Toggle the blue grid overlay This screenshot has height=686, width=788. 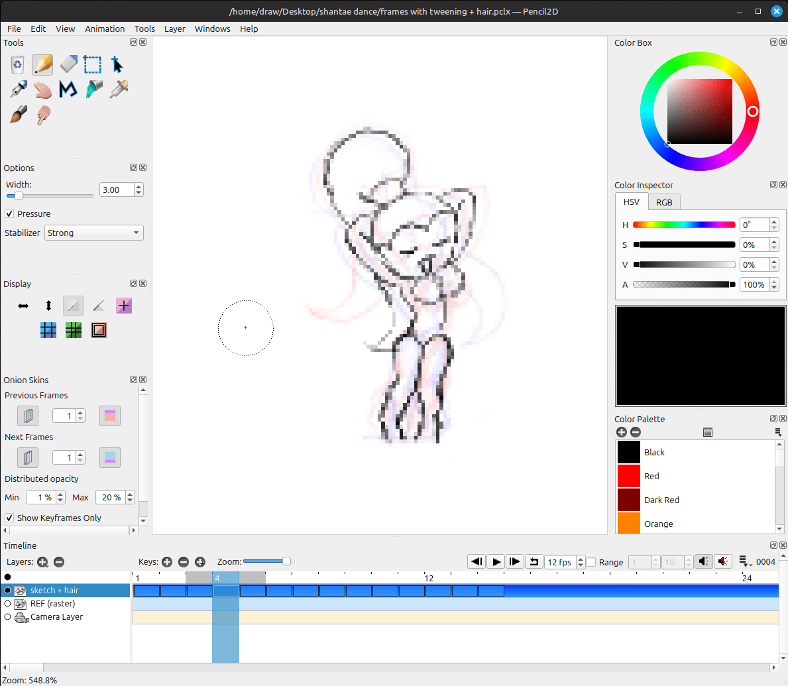(x=48, y=330)
